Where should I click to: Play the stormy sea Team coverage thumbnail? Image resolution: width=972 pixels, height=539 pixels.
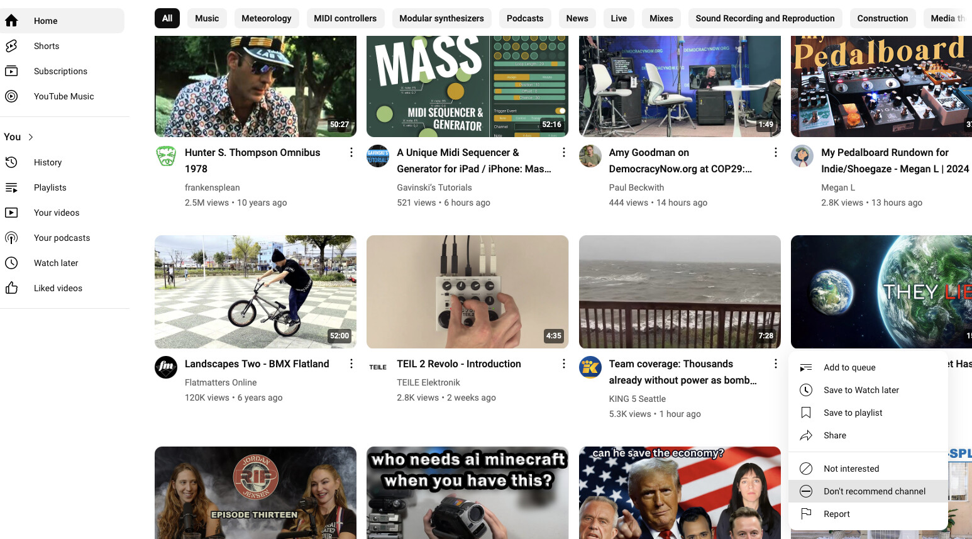click(x=680, y=292)
